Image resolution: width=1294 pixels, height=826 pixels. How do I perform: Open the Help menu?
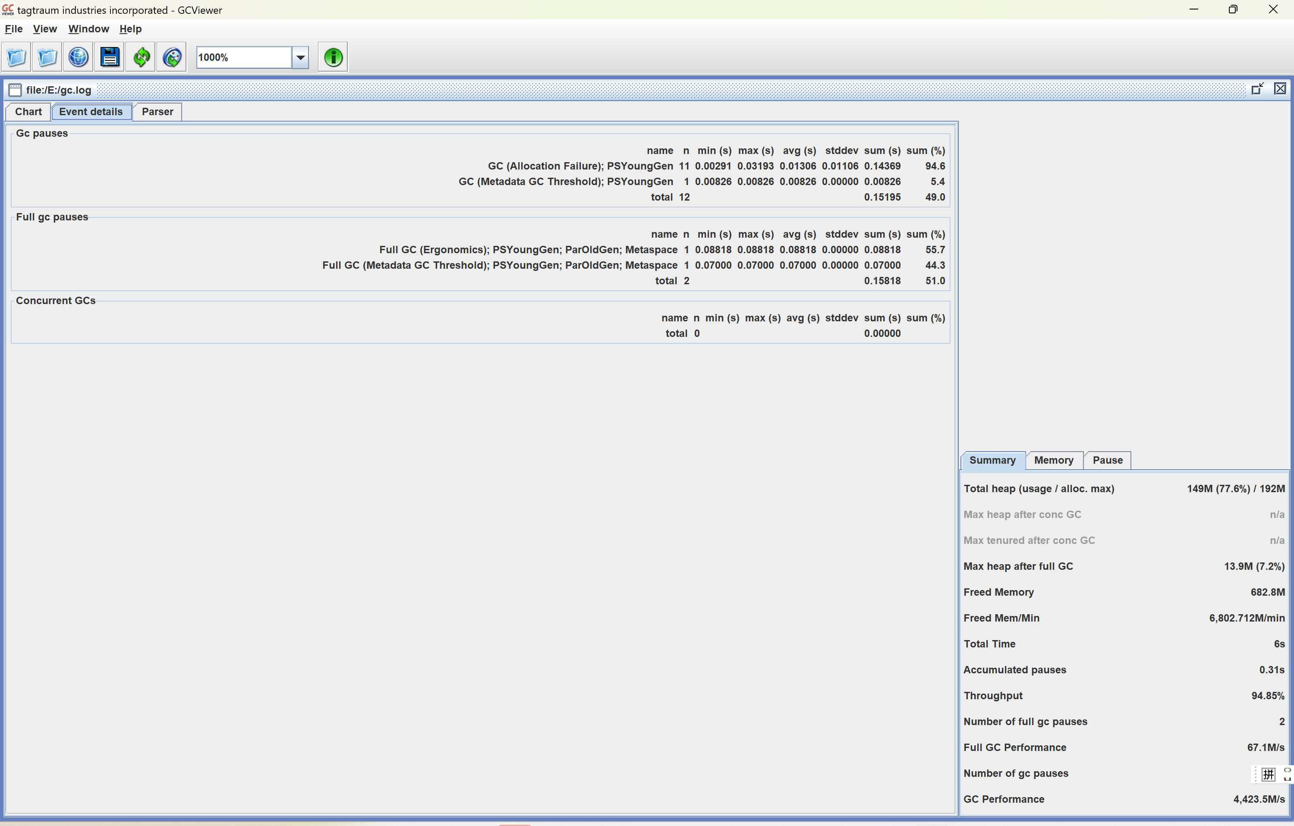click(130, 29)
